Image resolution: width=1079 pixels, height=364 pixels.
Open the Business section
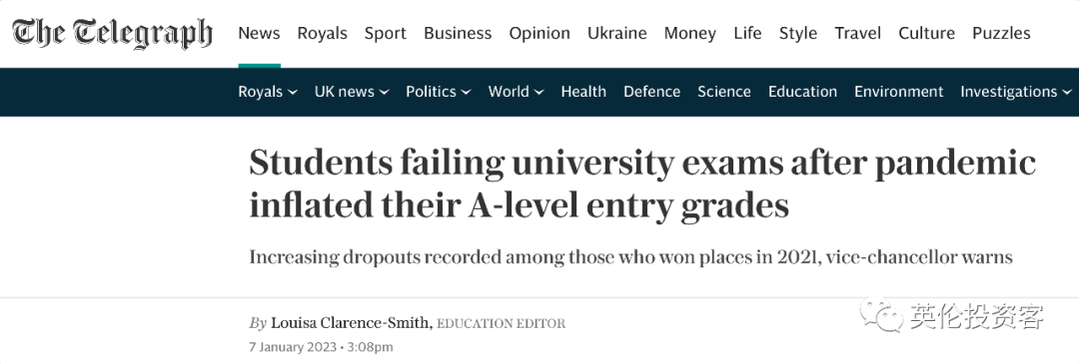coord(458,33)
